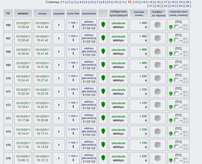202x164 pixels.
Task: Mark the checkbox in row 171
Action: [176, 94]
